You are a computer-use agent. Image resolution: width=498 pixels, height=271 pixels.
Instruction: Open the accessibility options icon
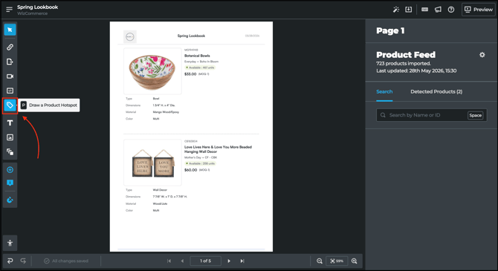click(10, 243)
